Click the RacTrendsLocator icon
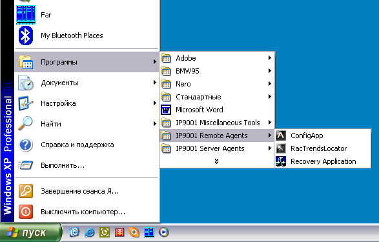 [x=281, y=148]
